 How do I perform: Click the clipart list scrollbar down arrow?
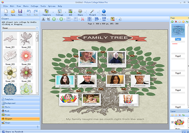[x=37, y=93]
